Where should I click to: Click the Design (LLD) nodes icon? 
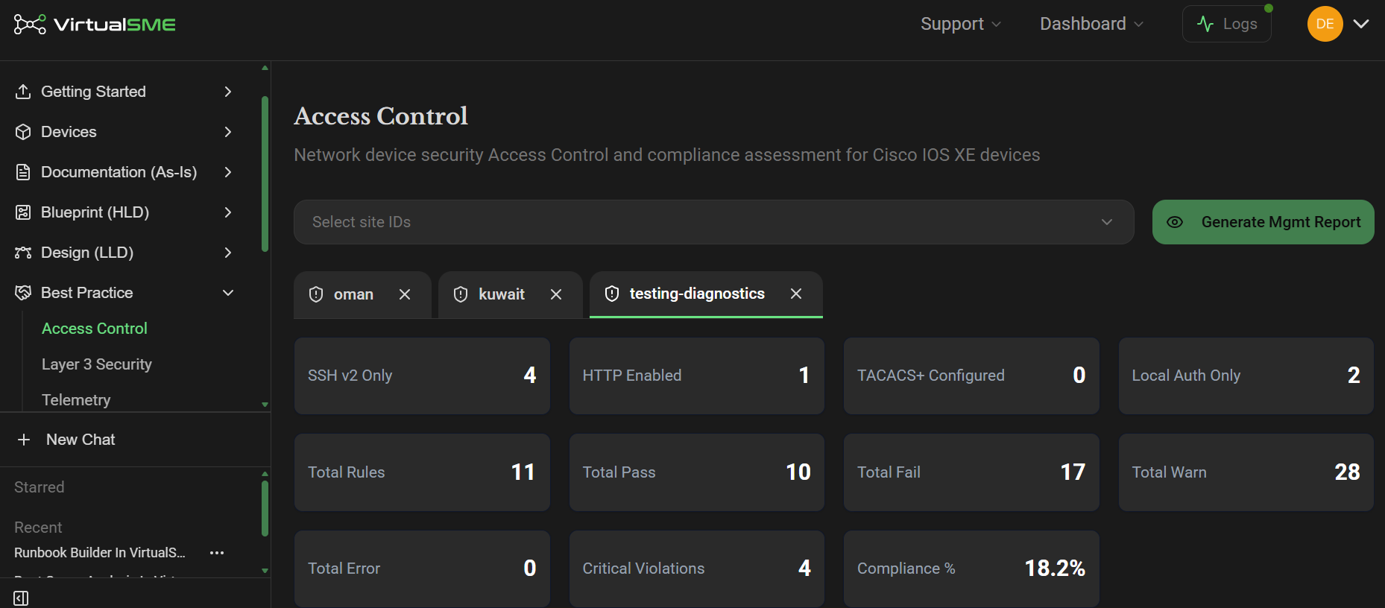[x=23, y=253]
